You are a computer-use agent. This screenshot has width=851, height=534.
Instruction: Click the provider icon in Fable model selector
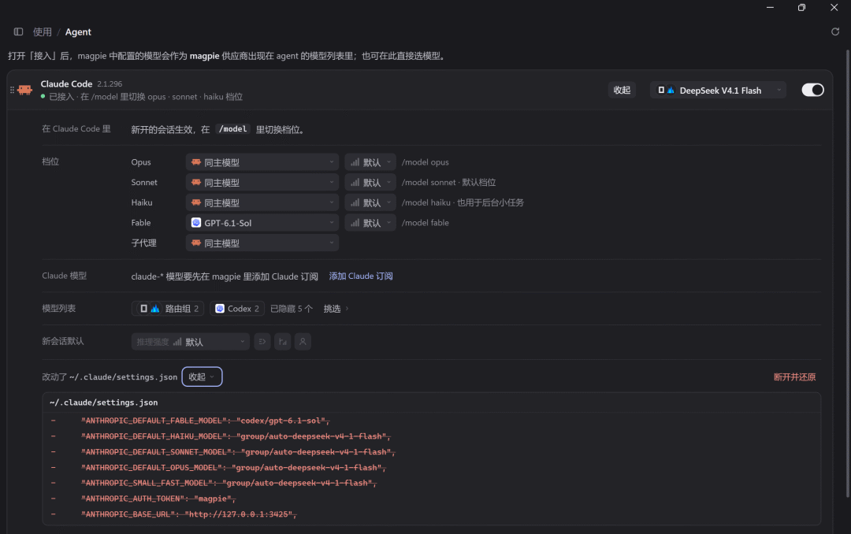point(196,223)
